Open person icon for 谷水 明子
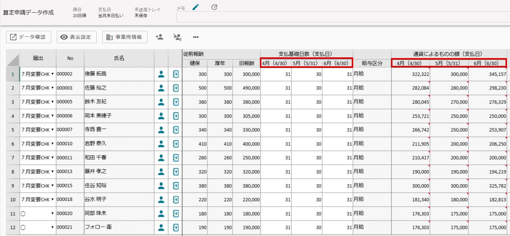Screen dimensions: 510x236 pos(161,200)
